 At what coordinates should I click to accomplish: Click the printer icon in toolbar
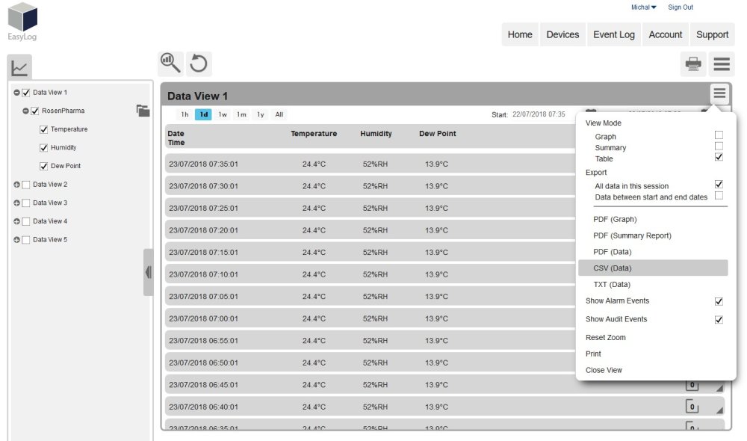tap(693, 64)
